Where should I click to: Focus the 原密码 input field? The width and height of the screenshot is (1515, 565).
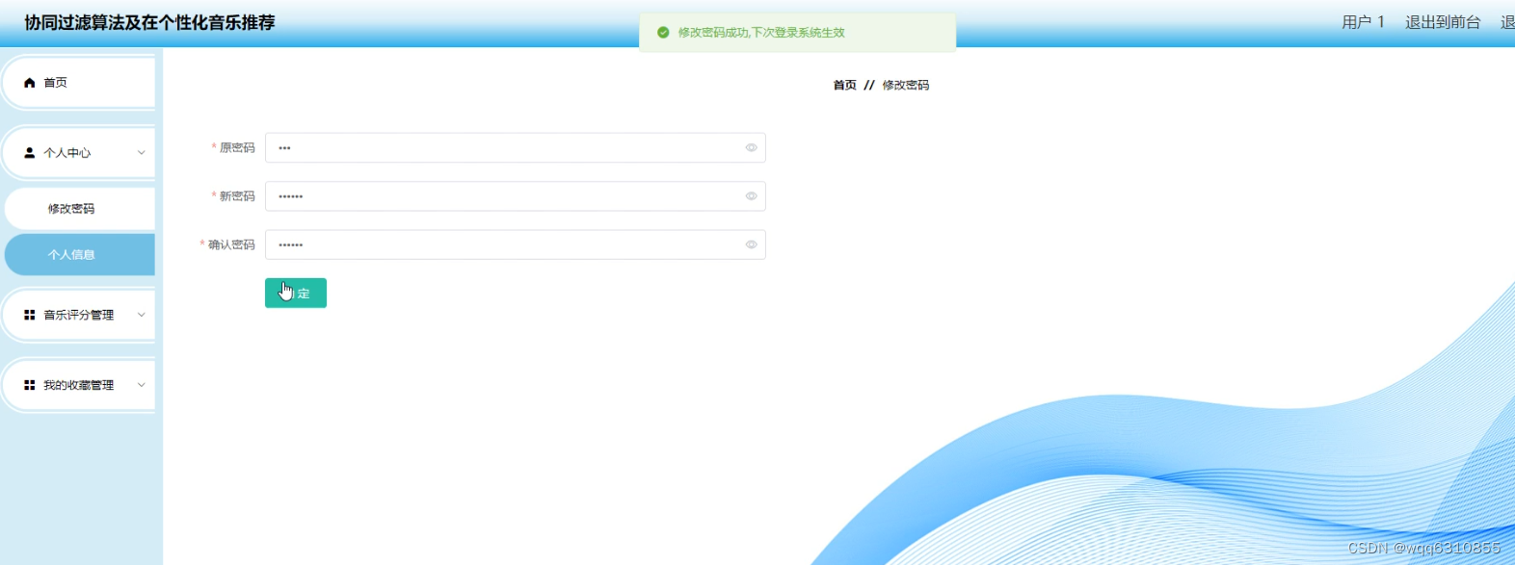pos(516,148)
